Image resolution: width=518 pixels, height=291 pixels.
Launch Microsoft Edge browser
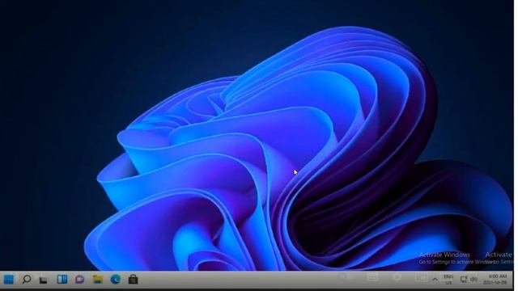tap(115, 280)
